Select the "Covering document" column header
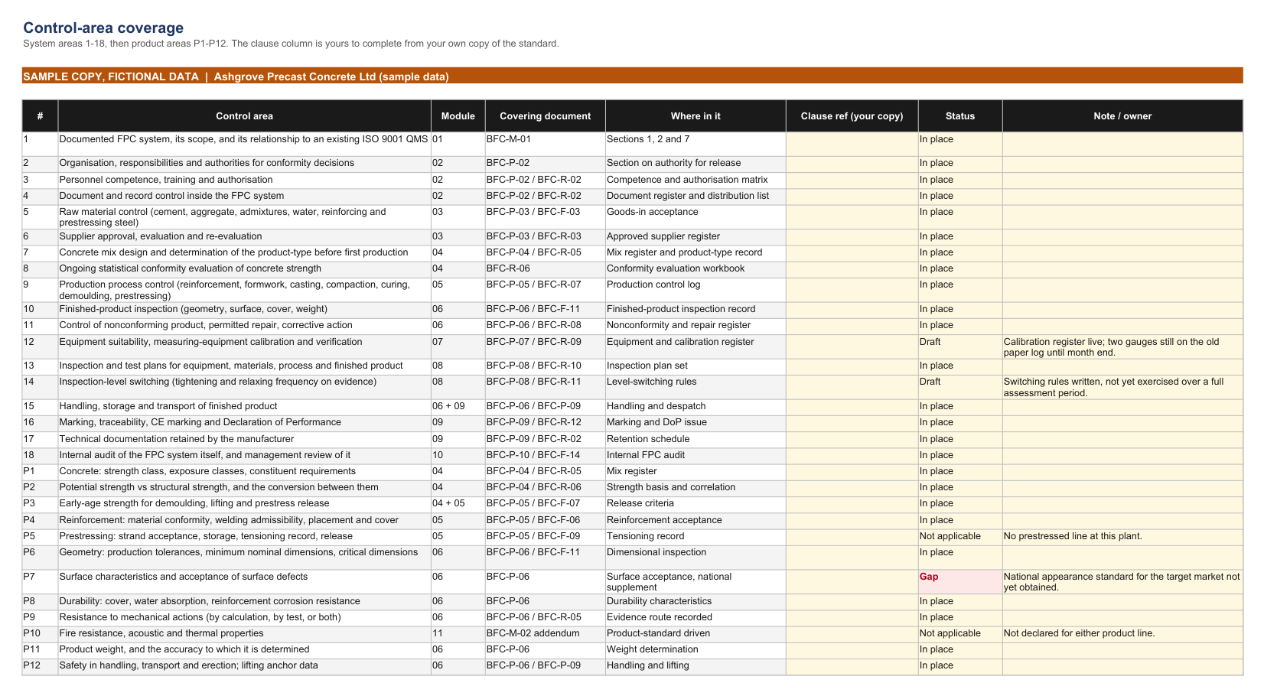This screenshot has height=696, width=1264. coord(545,116)
